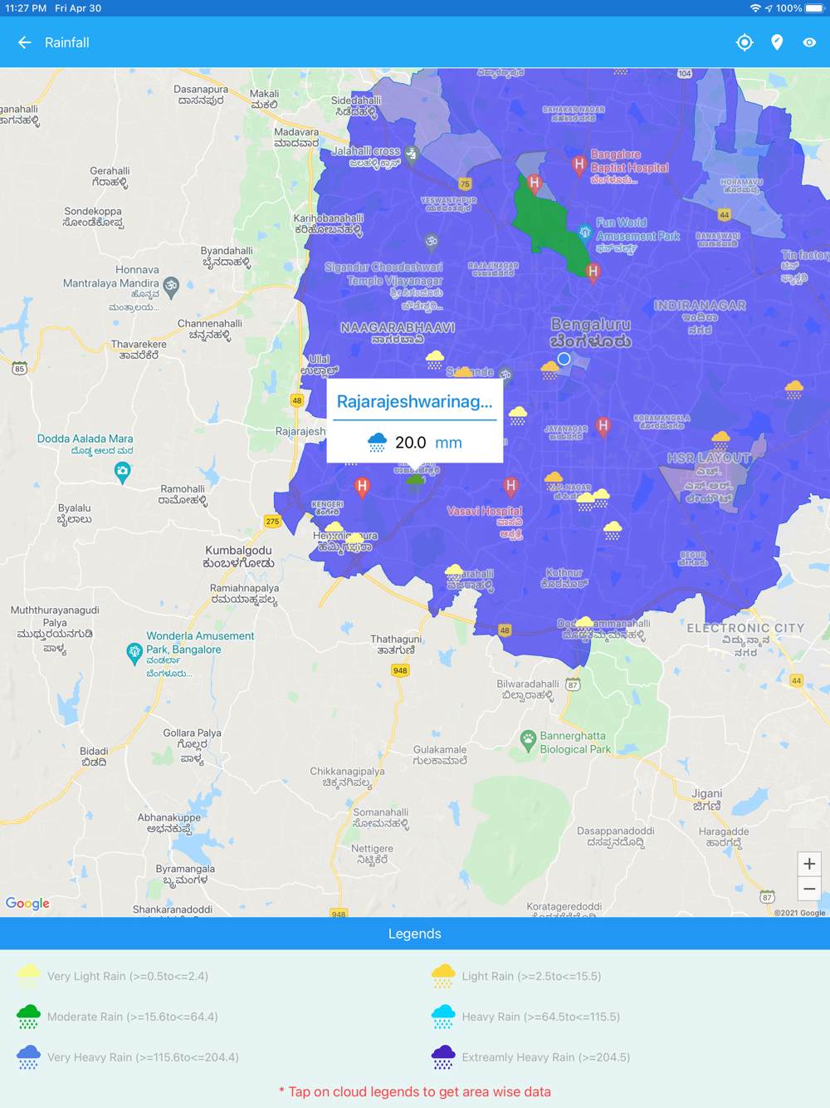Screen dimensions: 830x1108
Task: Tap the orange cloud left of Bengaluru dot
Action: point(549,370)
